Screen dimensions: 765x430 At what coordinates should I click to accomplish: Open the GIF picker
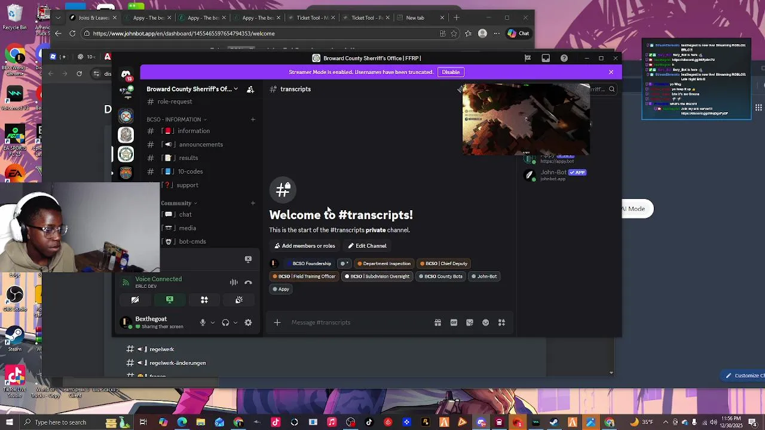click(x=454, y=322)
